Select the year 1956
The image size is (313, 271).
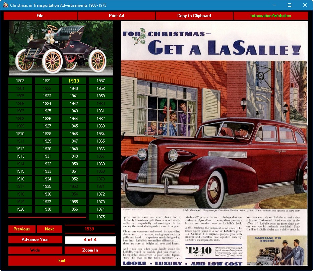tap(74, 209)
